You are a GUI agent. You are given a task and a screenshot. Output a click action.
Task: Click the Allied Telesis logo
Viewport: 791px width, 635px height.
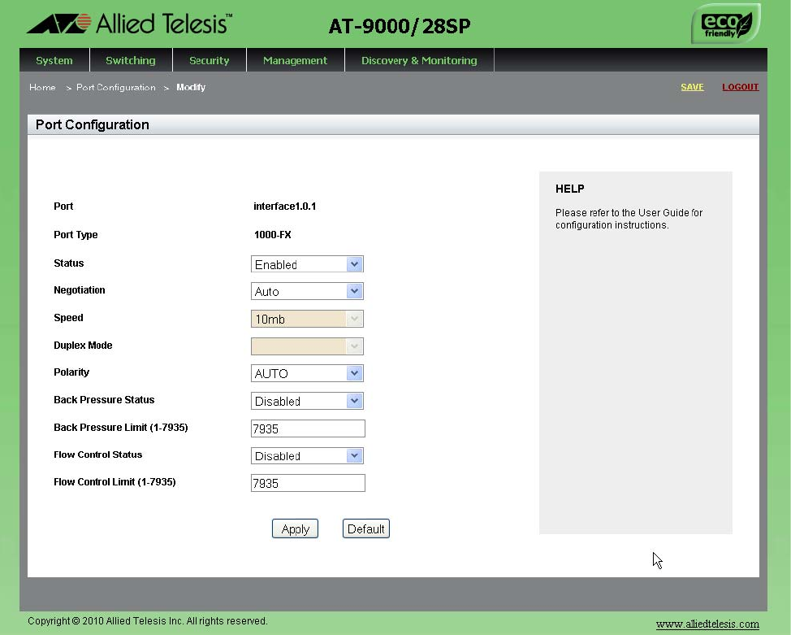[129, 24]
